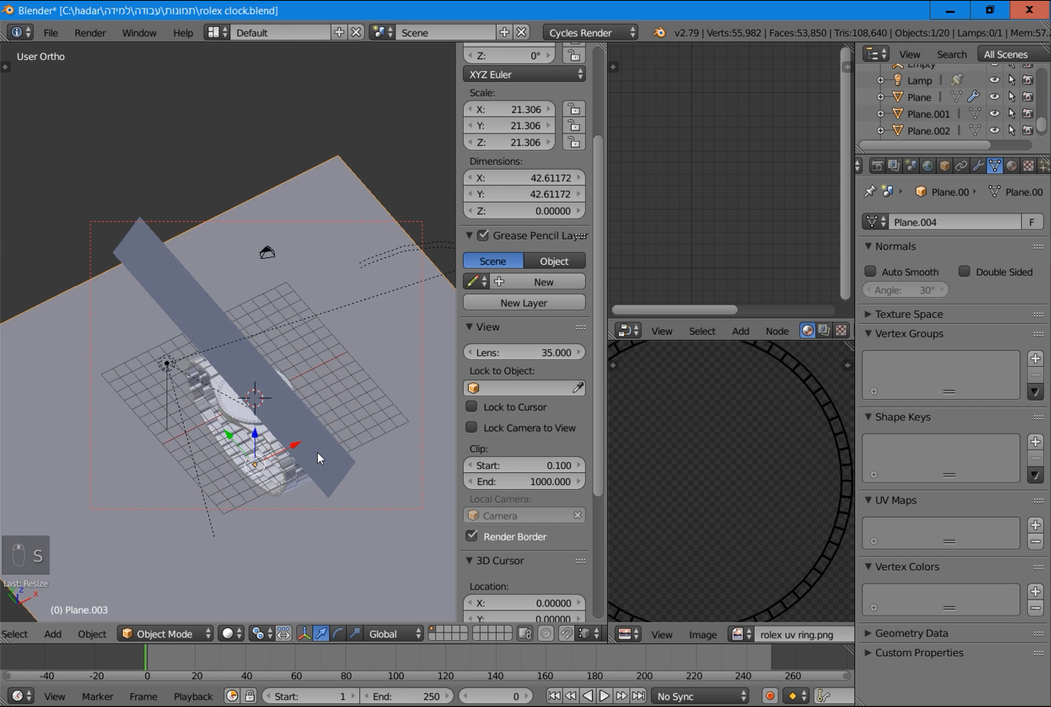
Task: Open the Modifiers properties tab (wrench icon)
Action: (x=978, y=166)
